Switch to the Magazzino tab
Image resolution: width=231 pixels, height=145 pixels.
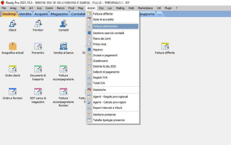(59, 14)
